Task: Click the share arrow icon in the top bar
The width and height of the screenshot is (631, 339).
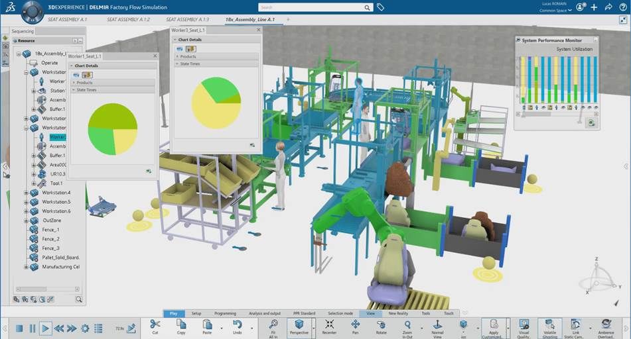Action: click(x=608, y=7)
